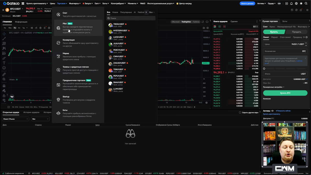
Task: Select Конвертация from trading menu
Action: 79,43
